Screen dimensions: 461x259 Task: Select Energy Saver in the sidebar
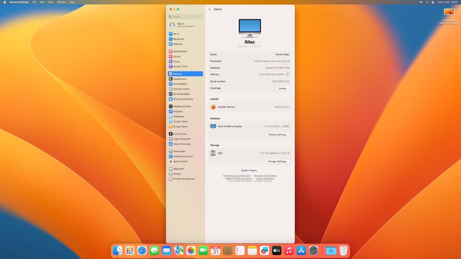pyautogui.click(x=185, y=127)
